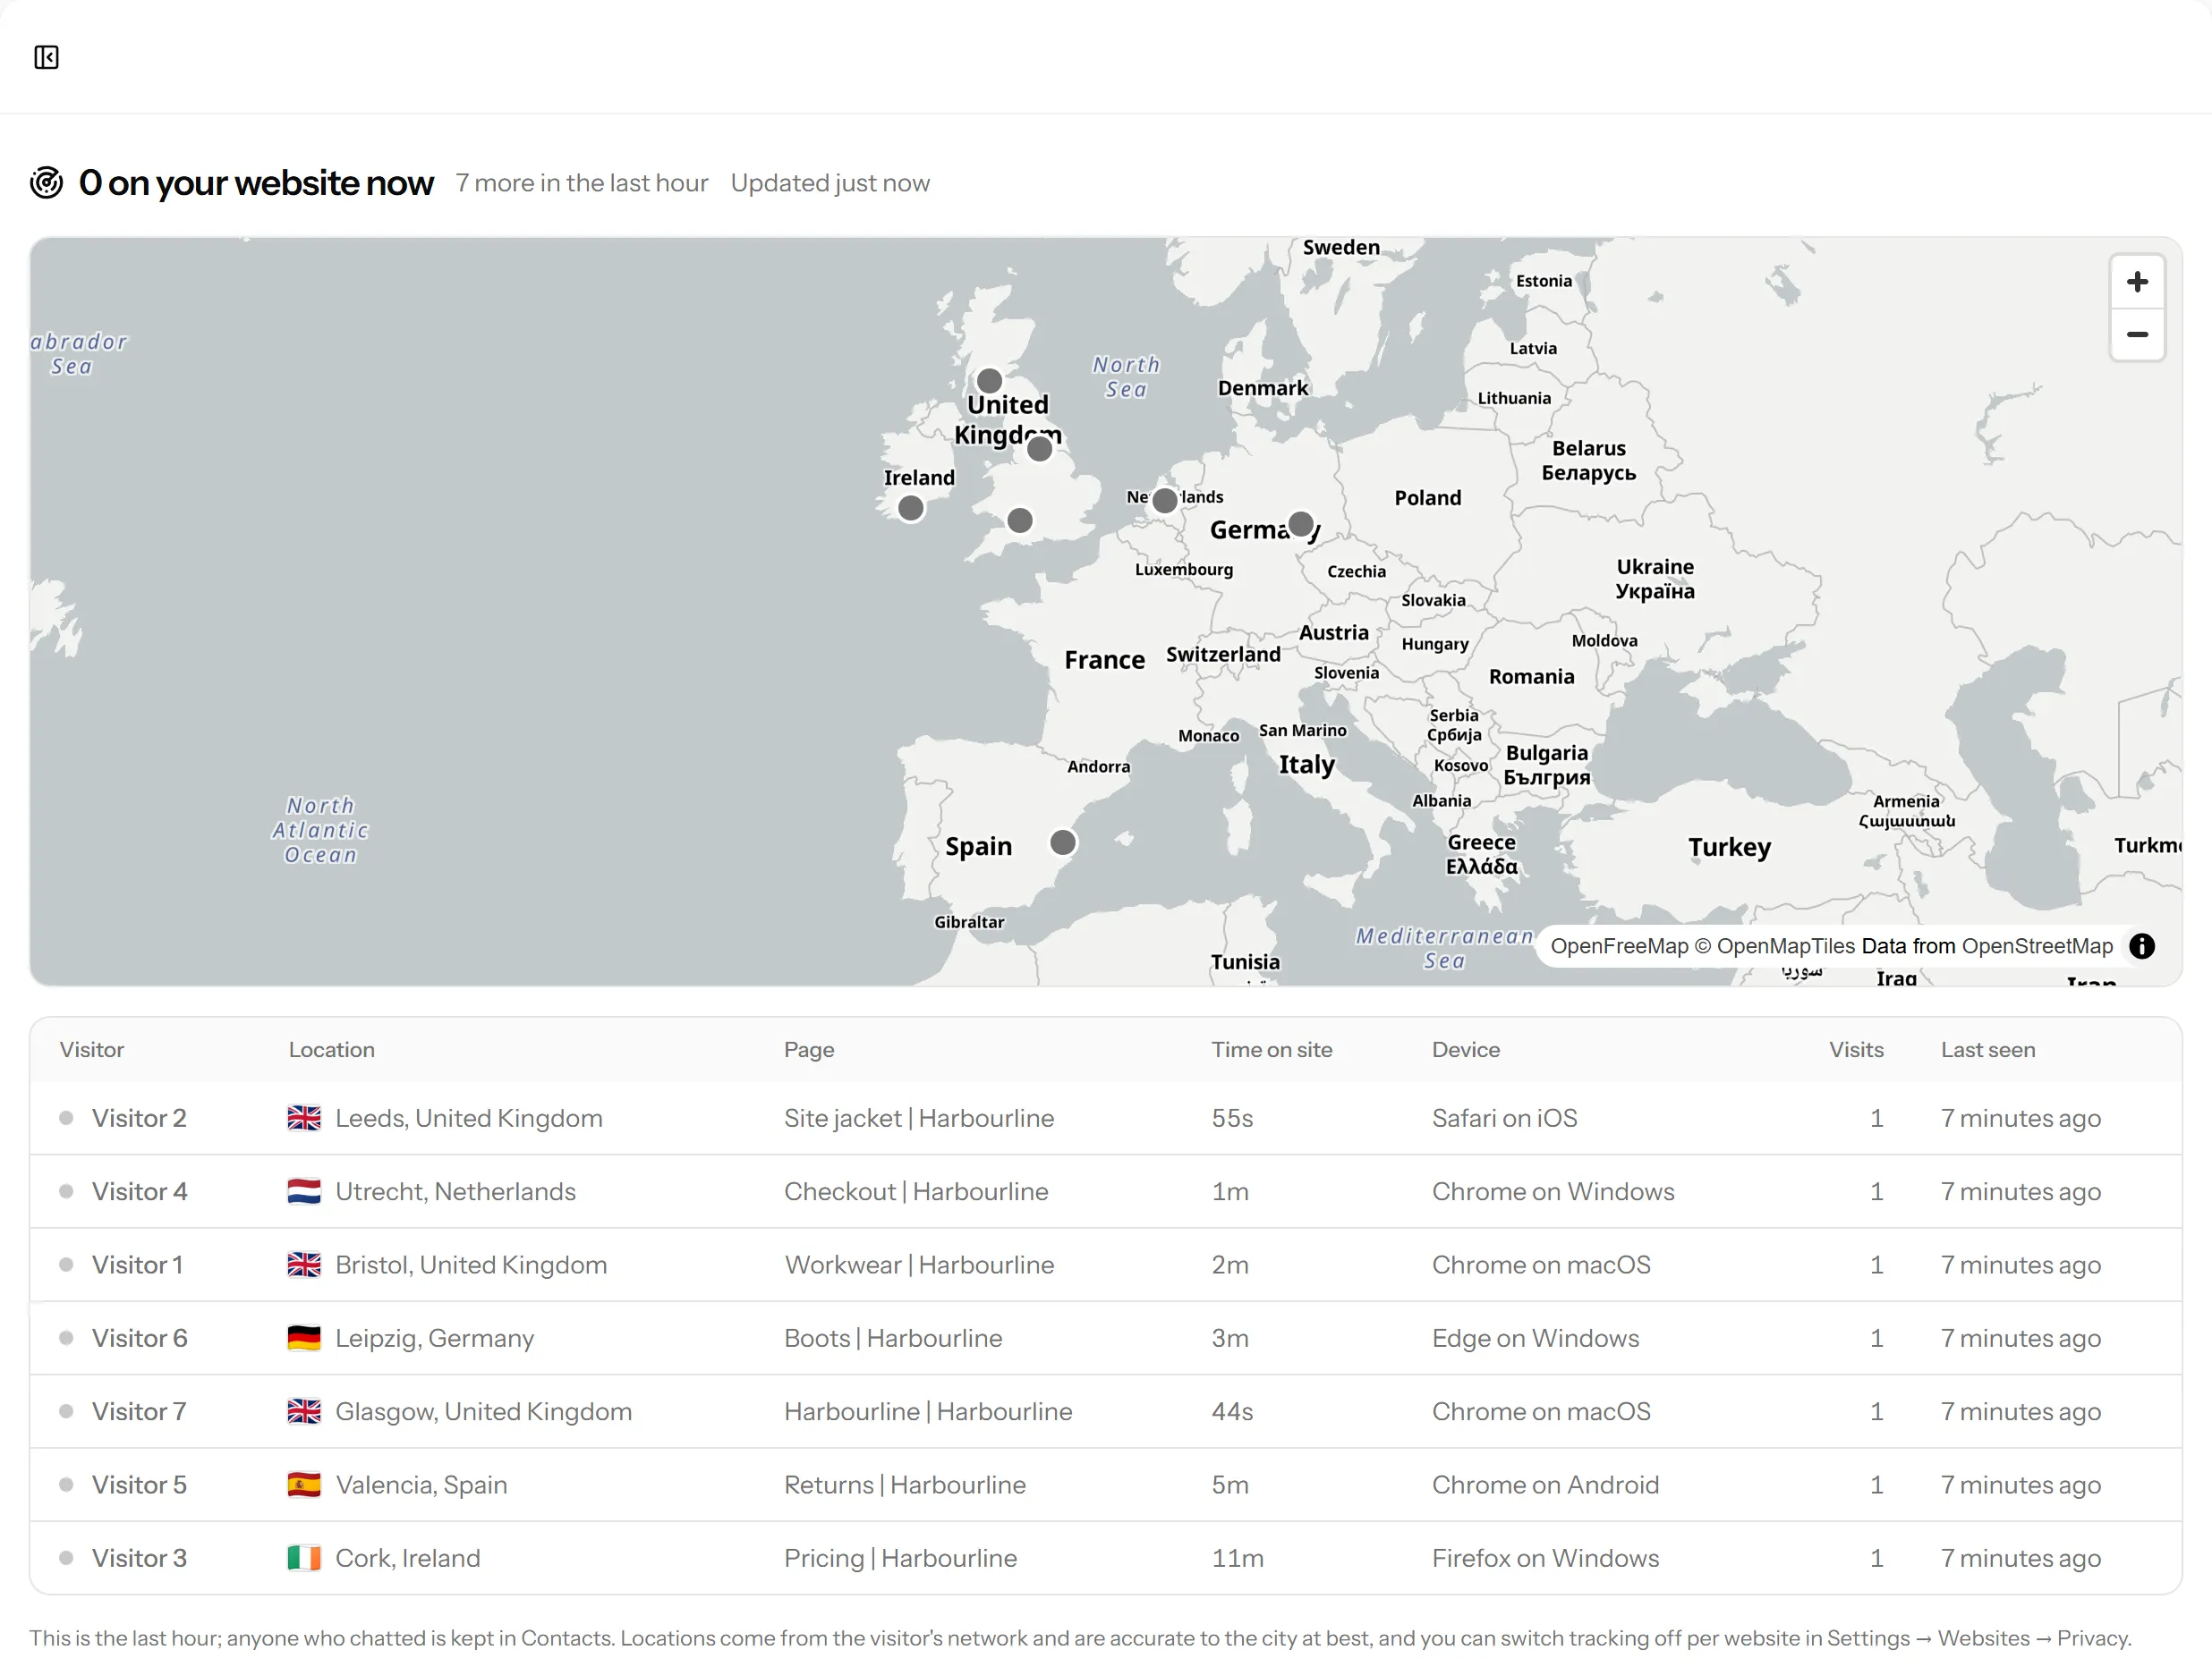
Task: Click the Pricing | Harbourline page cell
Action: coord(900,1558)
